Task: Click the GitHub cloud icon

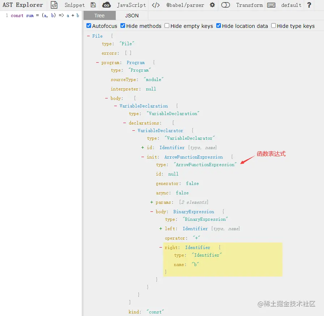Action: (106, 5)
